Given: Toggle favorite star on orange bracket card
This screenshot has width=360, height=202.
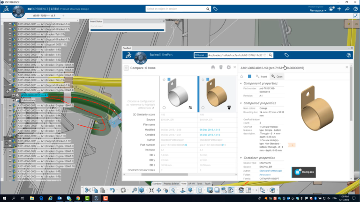Looking at the screenshot, I should point(202,79).
